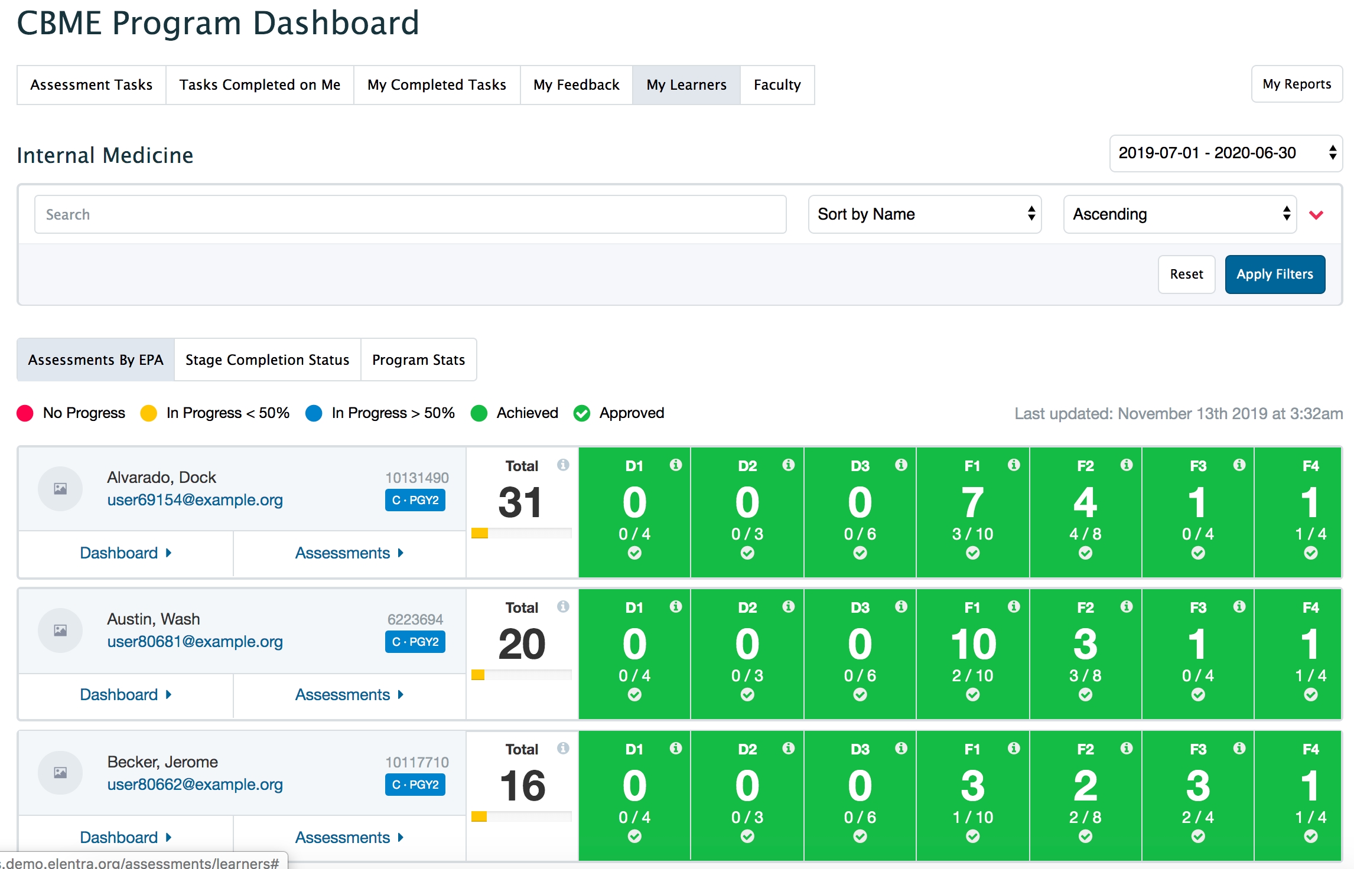Click info icon on Austin's D3 tile
1354x869 pixels.
click(x=901, y=607)
